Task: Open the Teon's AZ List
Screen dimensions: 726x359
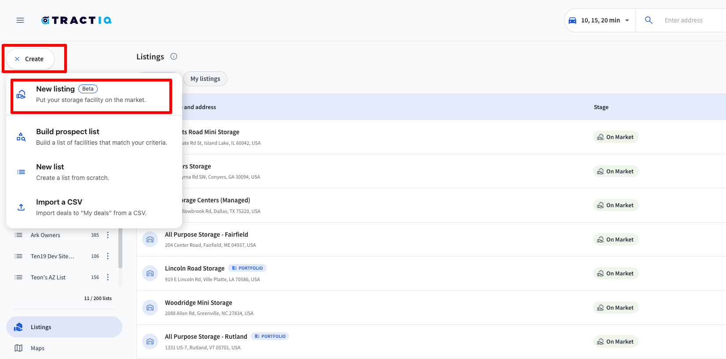Action: [x=48, y=277]
